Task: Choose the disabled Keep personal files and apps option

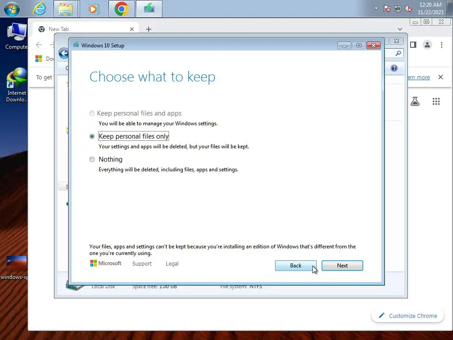Action: point(92,113)
